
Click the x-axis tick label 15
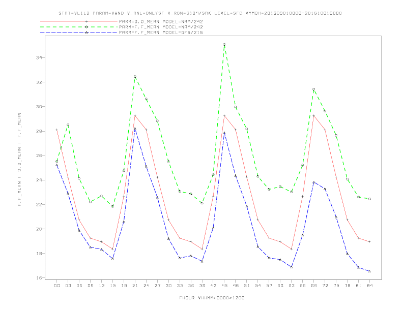pos(112,286)
